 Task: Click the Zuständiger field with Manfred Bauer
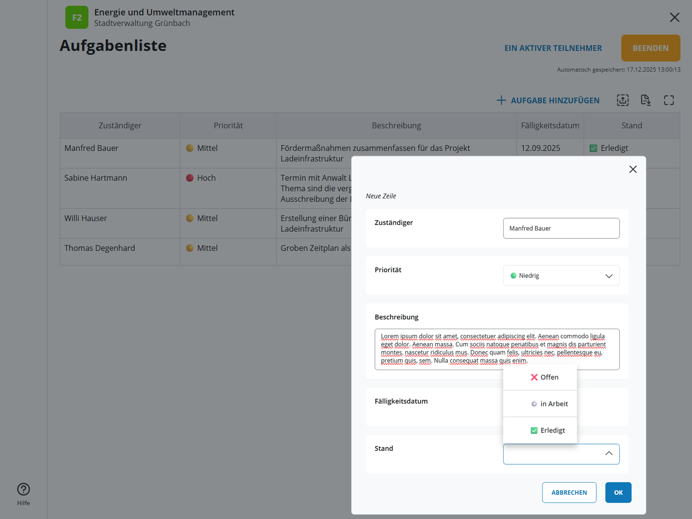pos(561,228)
